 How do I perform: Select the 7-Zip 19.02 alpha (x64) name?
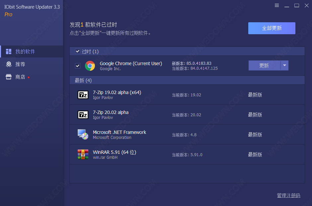click(x=117, y=92)
